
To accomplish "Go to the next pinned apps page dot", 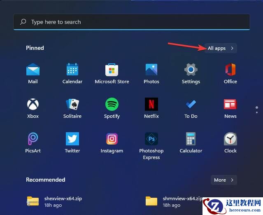I will [x=257, y=112].
